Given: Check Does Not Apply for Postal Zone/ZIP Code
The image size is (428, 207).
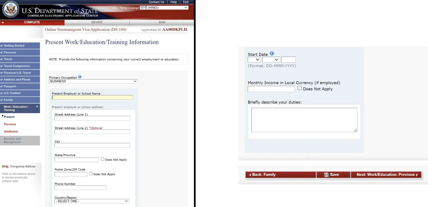Looking at the screenshot, I should pyautogui.click(x=91, y=173).
